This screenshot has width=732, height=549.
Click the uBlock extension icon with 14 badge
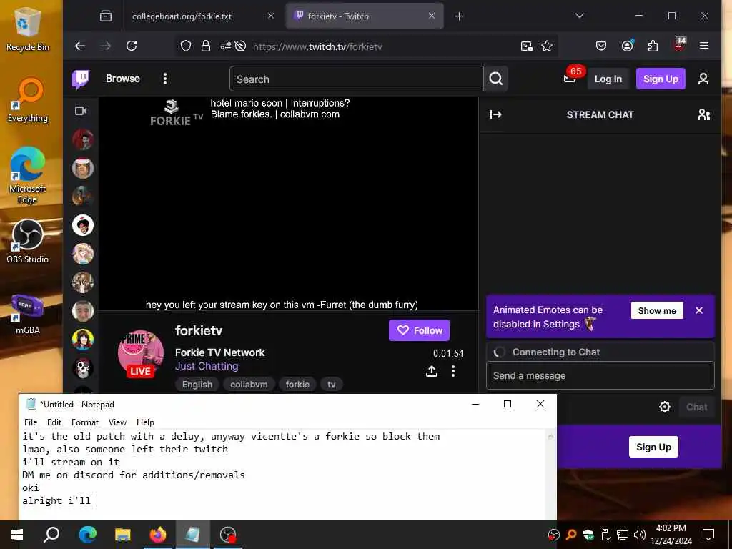(x=679, y=45)
